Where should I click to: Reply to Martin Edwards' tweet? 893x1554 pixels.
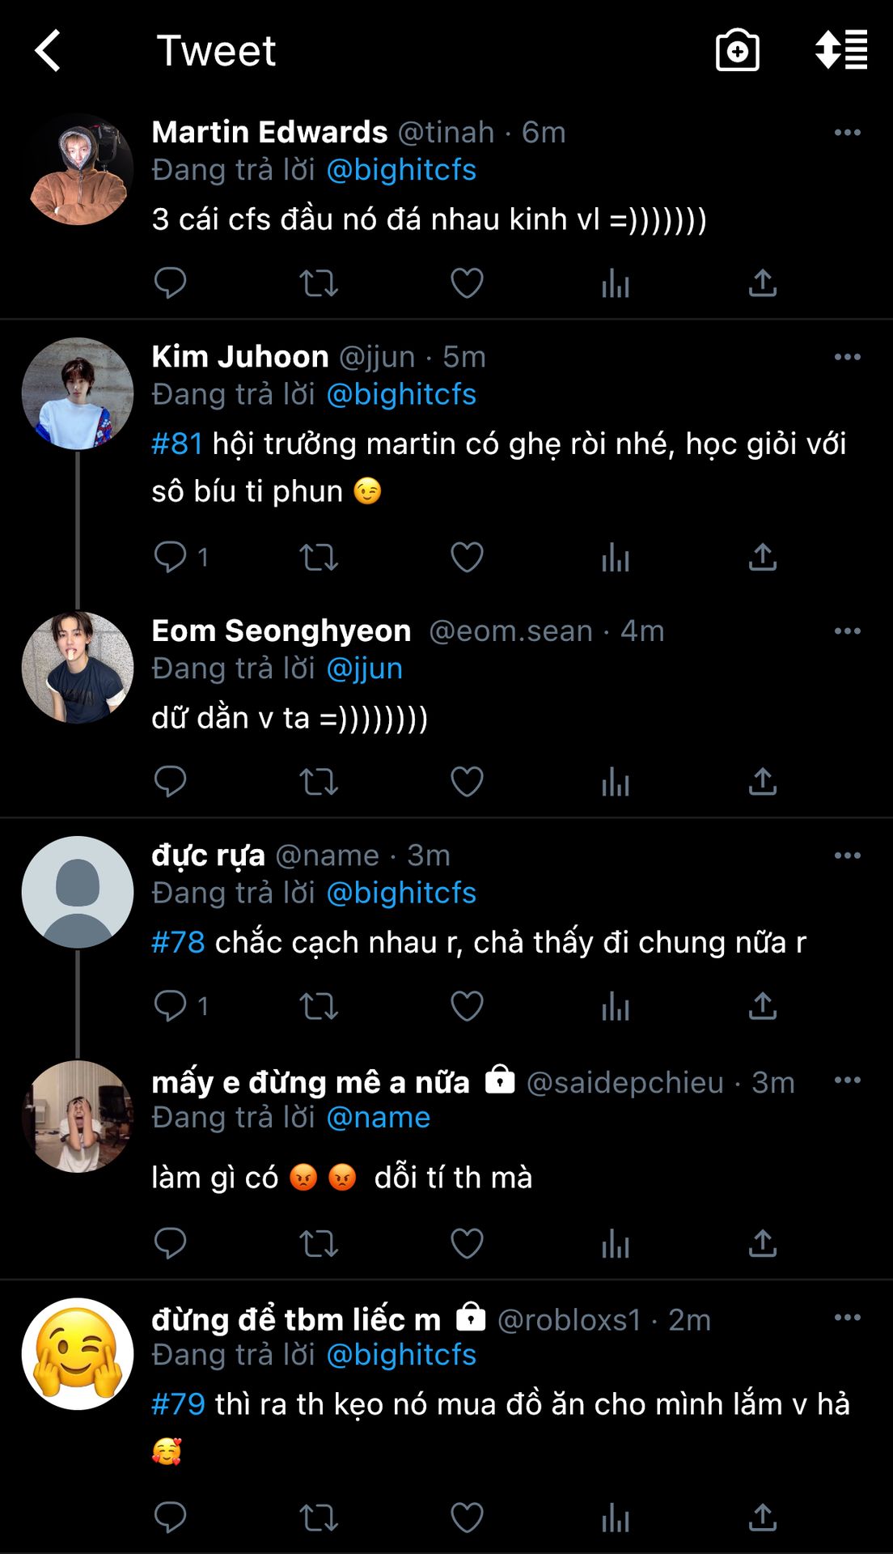pos(170,283)
